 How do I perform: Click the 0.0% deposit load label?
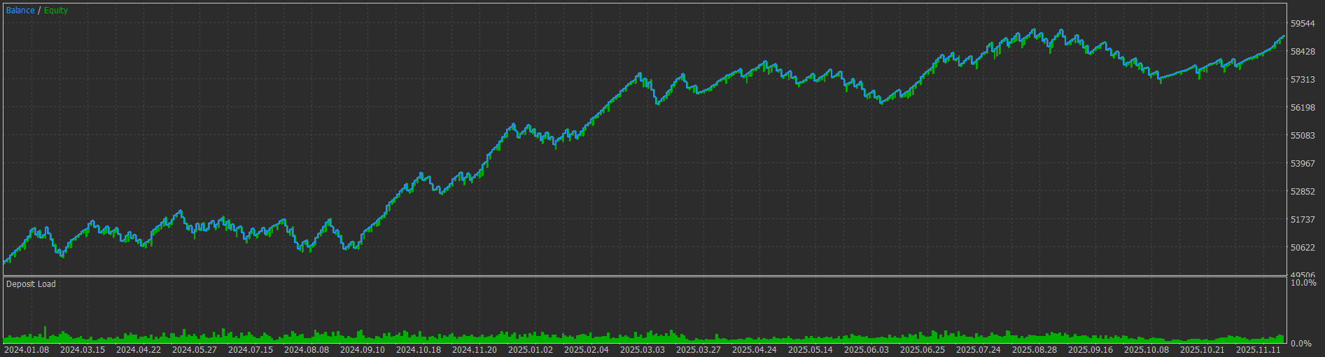point(1301,344)
